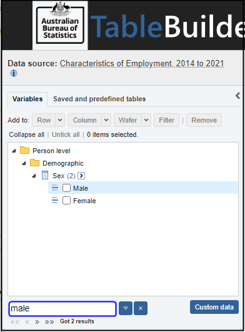Tick the Female checkbox
Screen dimensions: 245x332
click(66, 200)
